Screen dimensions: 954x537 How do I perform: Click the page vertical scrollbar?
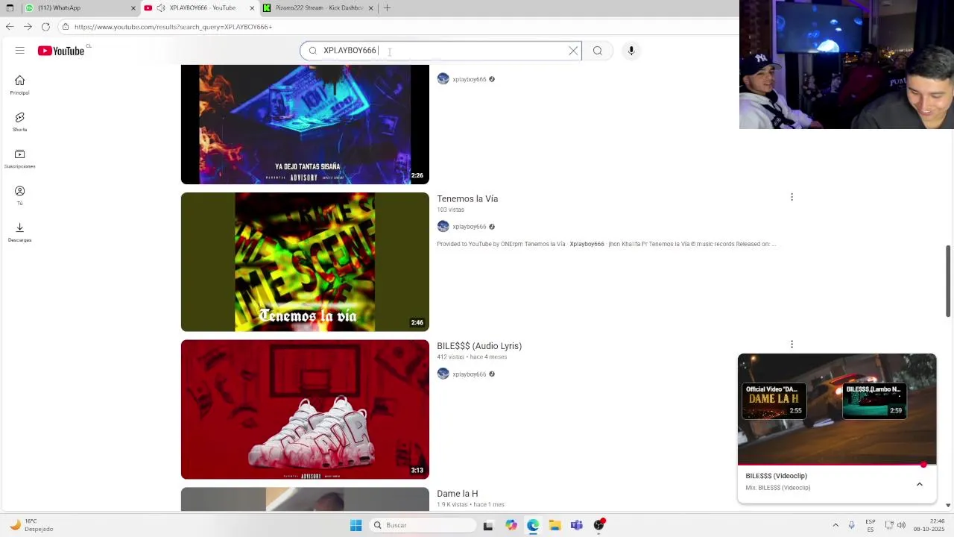[x=948, y=280]
